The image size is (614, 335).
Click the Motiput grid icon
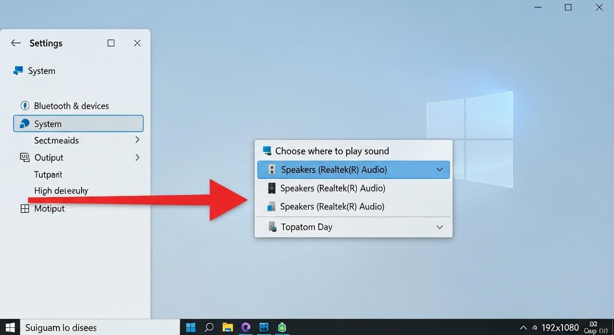[24, 208]
